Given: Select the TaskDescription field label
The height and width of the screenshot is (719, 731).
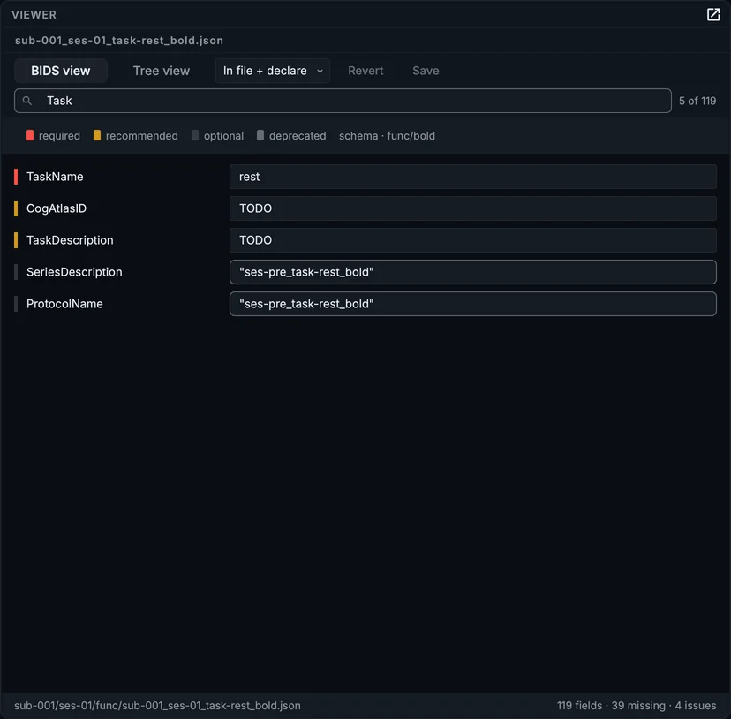Looking at the screenshot, I should coord(70,240).
